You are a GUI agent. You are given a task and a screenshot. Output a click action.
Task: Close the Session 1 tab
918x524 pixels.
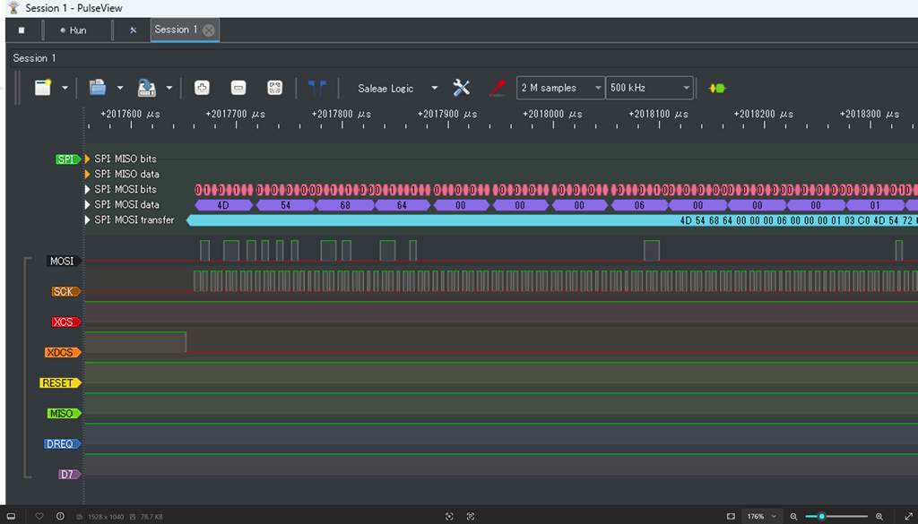click(209, 30)
